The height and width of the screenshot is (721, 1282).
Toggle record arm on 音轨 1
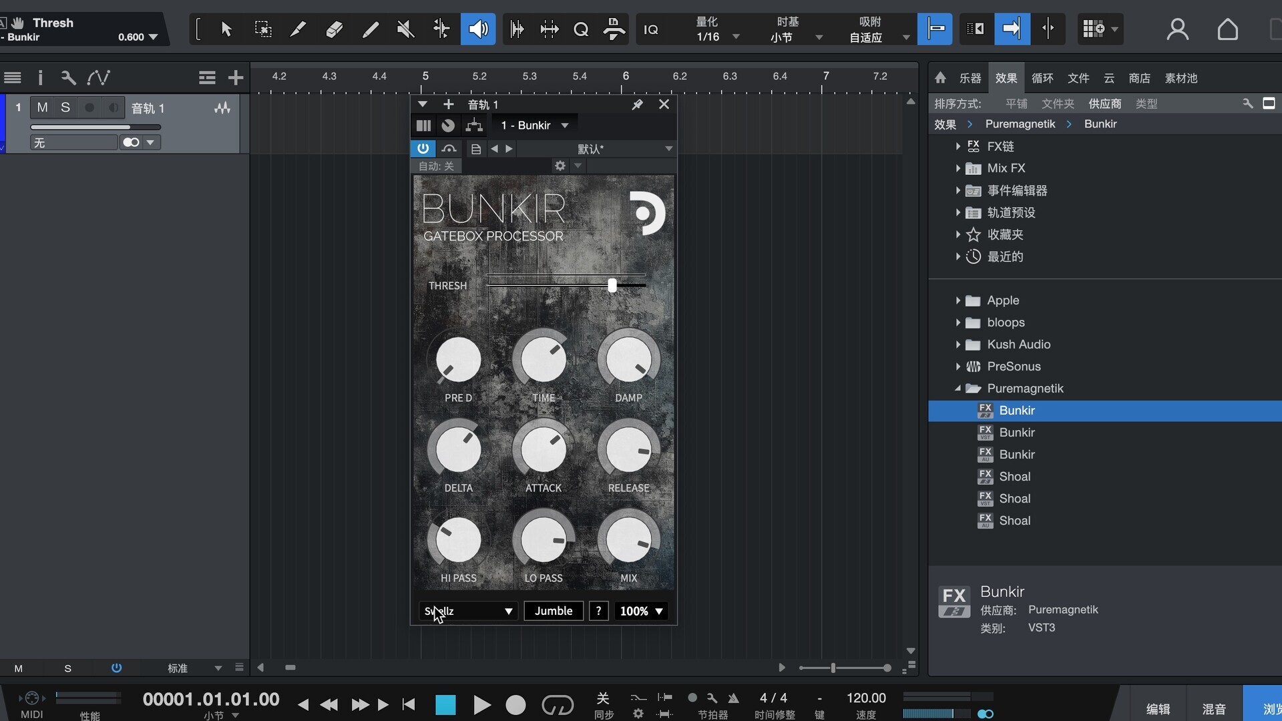[89, 107]
